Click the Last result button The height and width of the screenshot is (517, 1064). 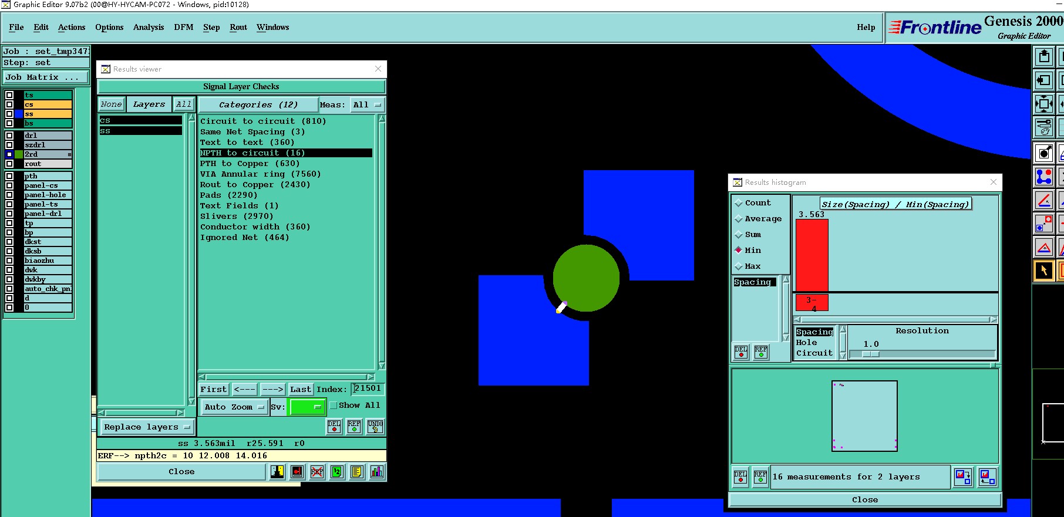pyautogui.click(x=300, y=390)
